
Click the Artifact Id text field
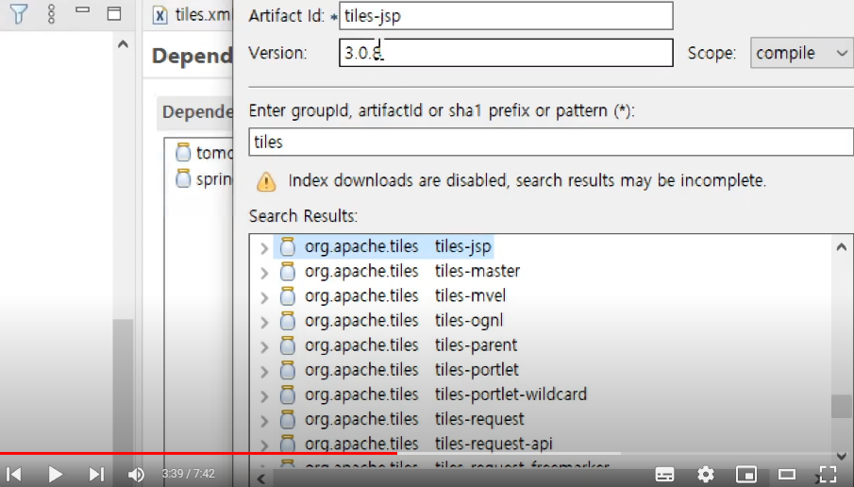click(x=506, y=16)
